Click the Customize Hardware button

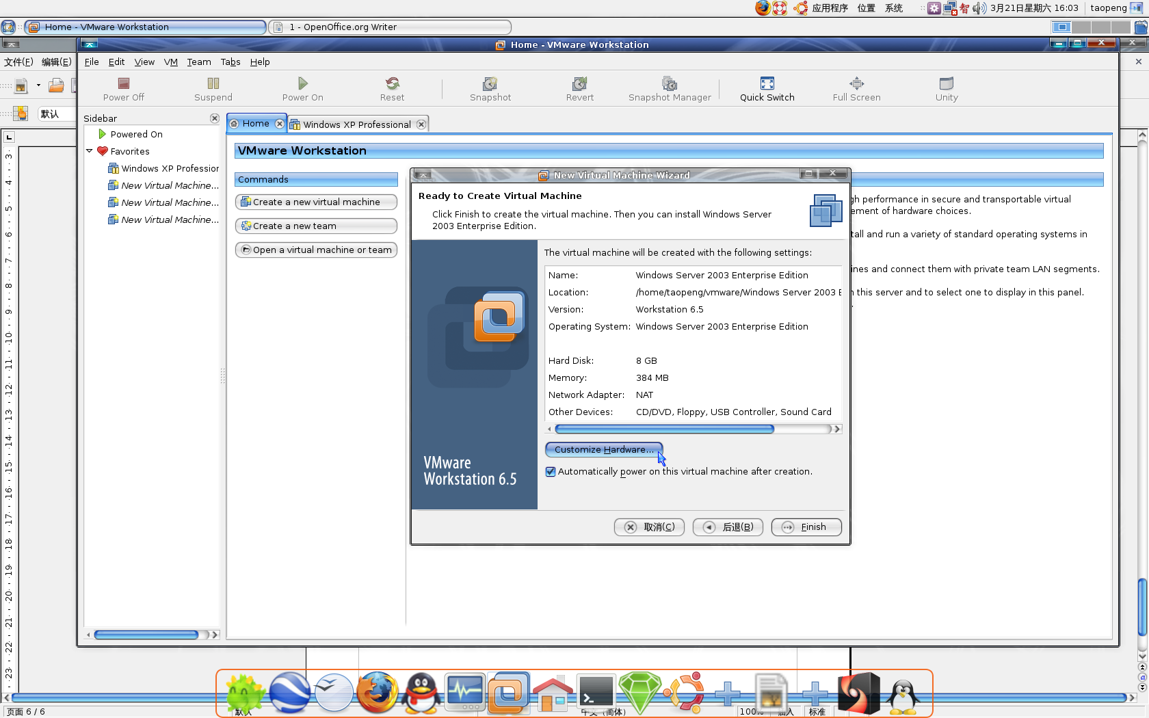pyautogui.click(x=603, y=450)
